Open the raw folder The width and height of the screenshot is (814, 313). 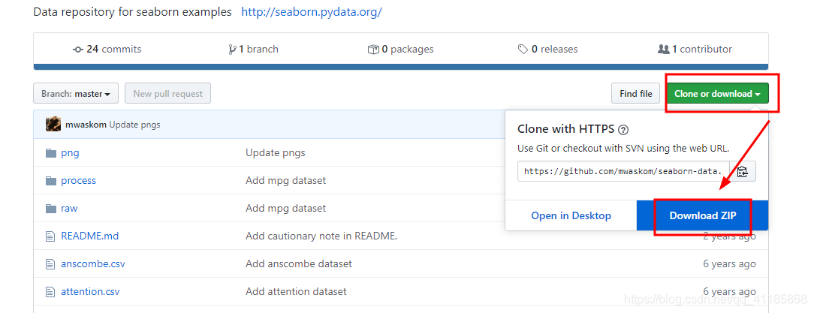click(x=69, y=208)
